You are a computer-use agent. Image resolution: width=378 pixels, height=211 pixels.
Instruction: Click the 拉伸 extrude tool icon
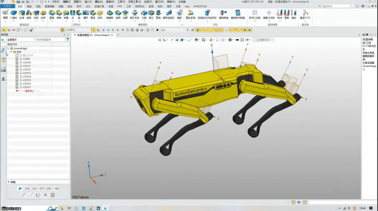click(x=22, y=13)
